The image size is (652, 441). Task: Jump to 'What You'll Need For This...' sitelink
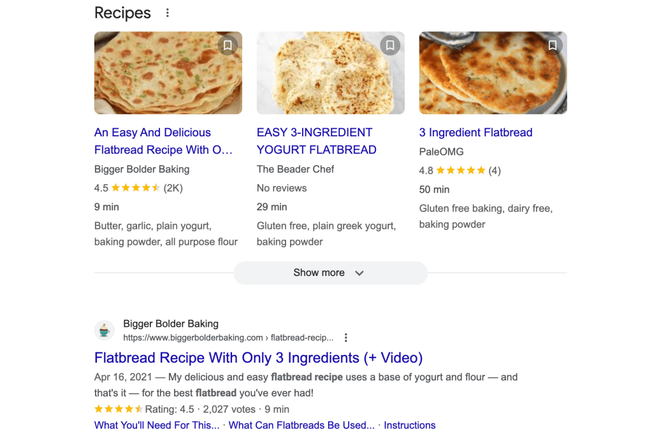pos(157,425)
